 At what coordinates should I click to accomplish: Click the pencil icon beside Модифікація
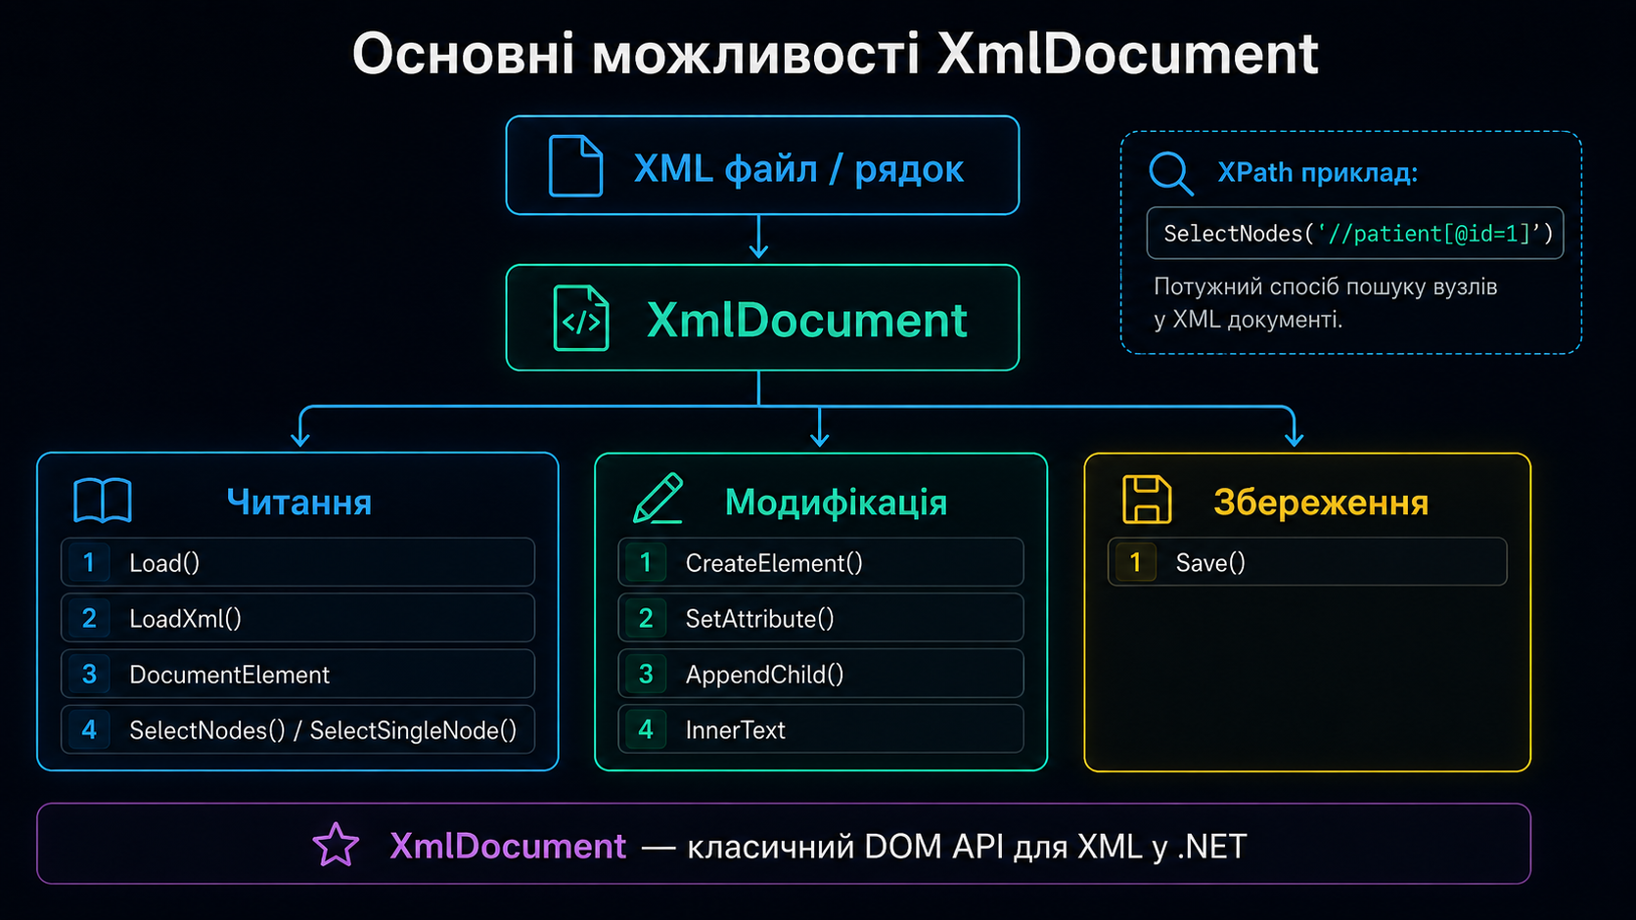click(659, 499)
